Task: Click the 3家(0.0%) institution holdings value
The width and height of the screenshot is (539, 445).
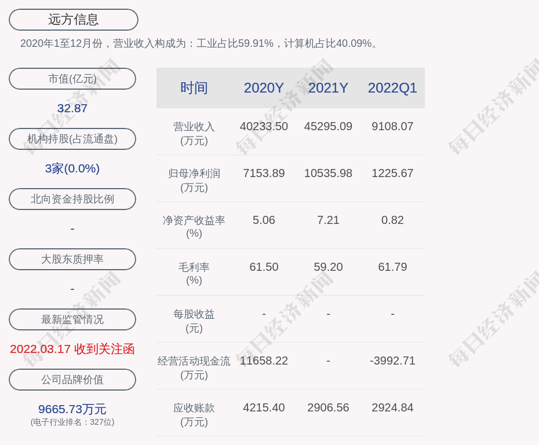Action: coord(72,168)
